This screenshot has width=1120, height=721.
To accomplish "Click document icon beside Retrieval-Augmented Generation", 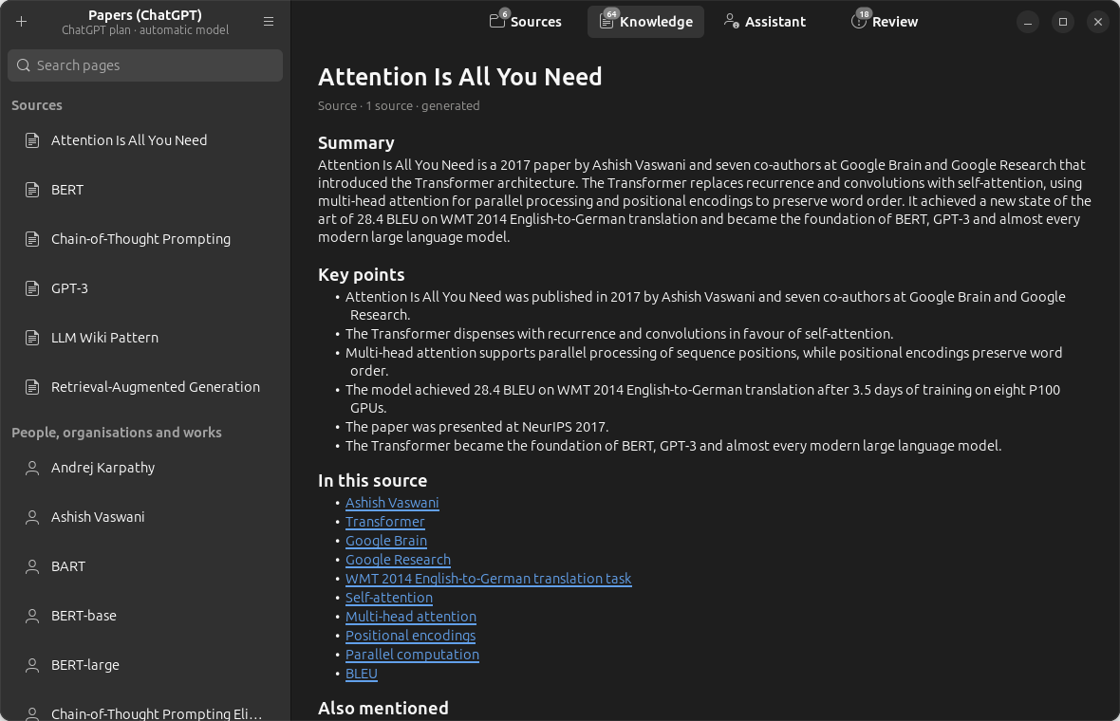I will click(x=32, y=387).
